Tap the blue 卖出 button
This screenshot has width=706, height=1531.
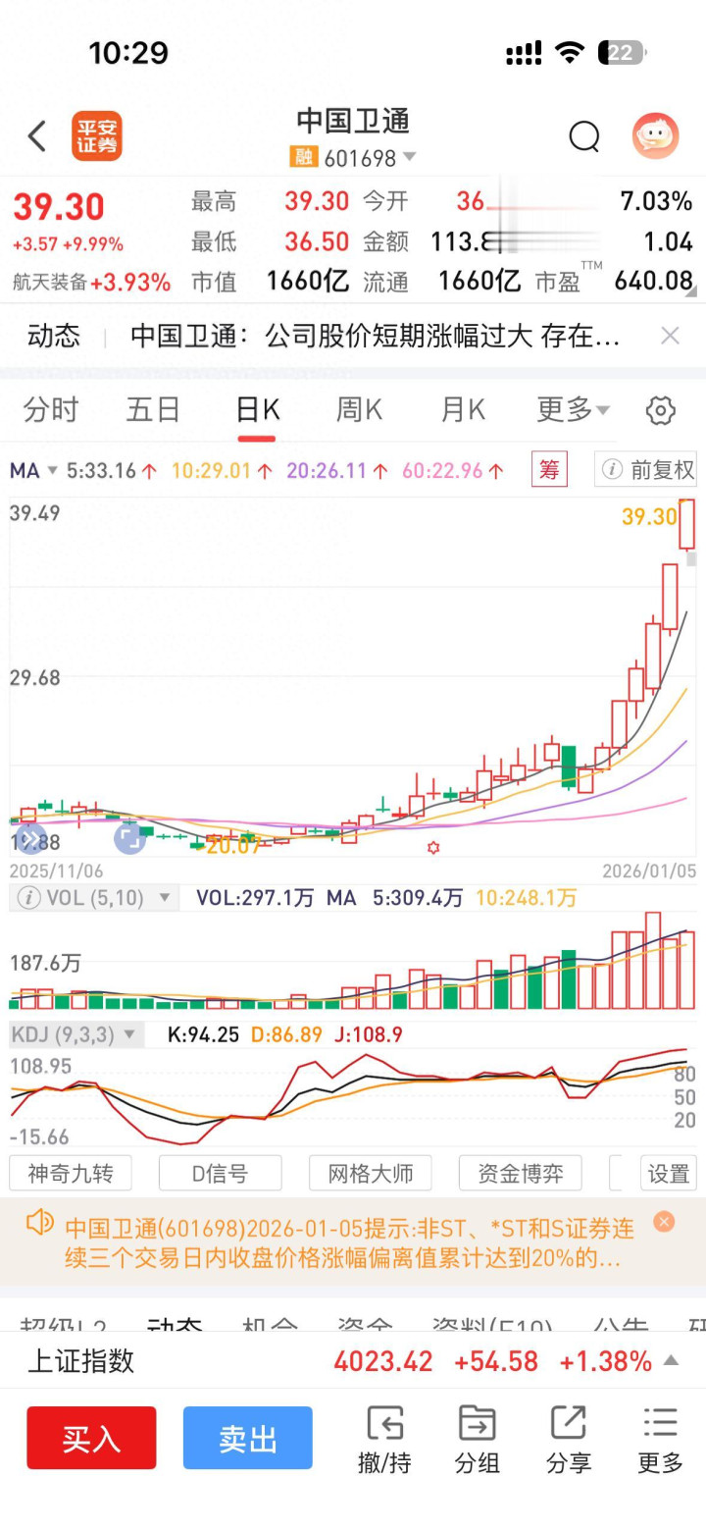[248, 1438]
